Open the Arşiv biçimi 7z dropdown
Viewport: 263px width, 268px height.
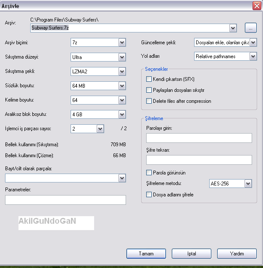pyautogui.click(x=122, y=43)
